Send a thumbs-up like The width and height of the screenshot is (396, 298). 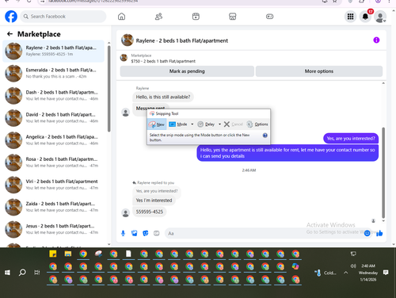coord(379,233)
